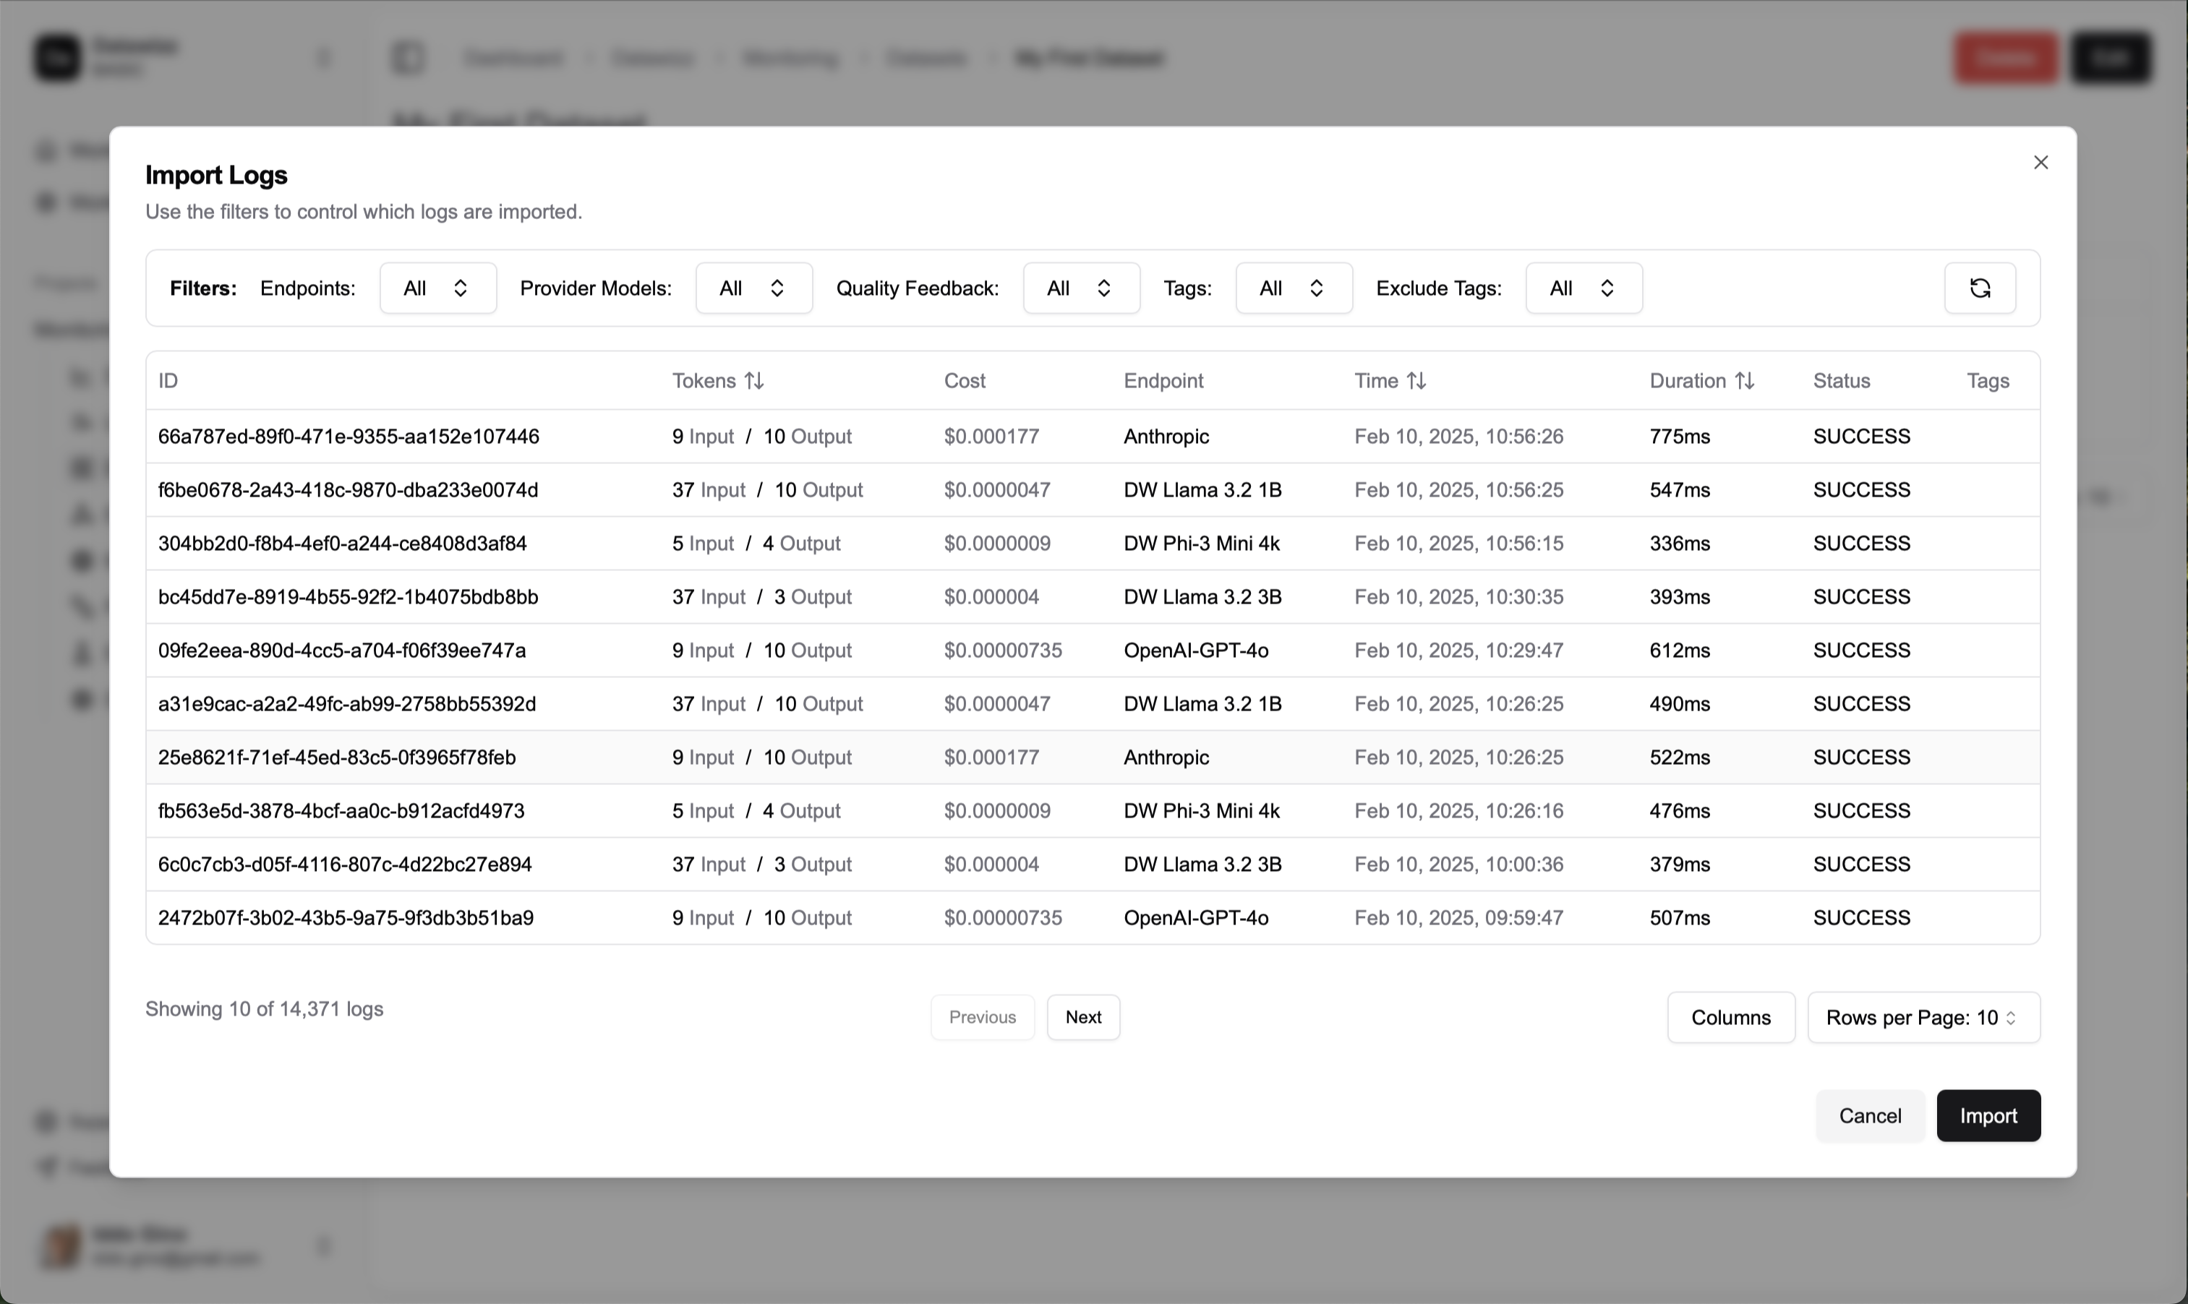Screen dimensions: 2188x1304
Task: Select the log row starting with 66a787ed
Action: (x=879, y=437)
